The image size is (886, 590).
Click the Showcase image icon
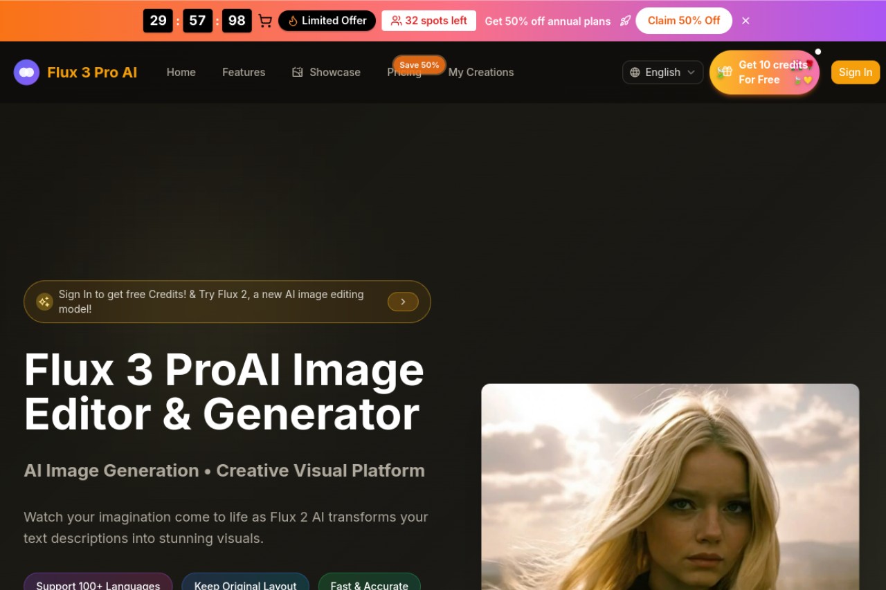click(x=298, y=72)
